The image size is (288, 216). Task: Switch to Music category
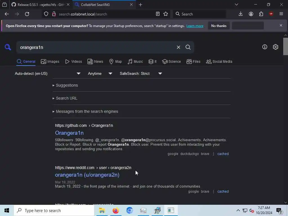135,62
